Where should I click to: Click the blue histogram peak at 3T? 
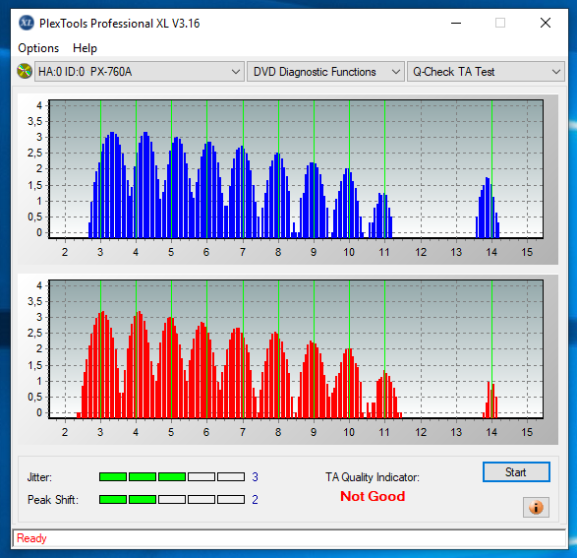click(111, 184)
